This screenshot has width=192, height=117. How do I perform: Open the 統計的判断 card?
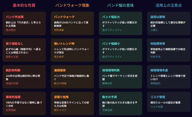click(x=24, y=77)
